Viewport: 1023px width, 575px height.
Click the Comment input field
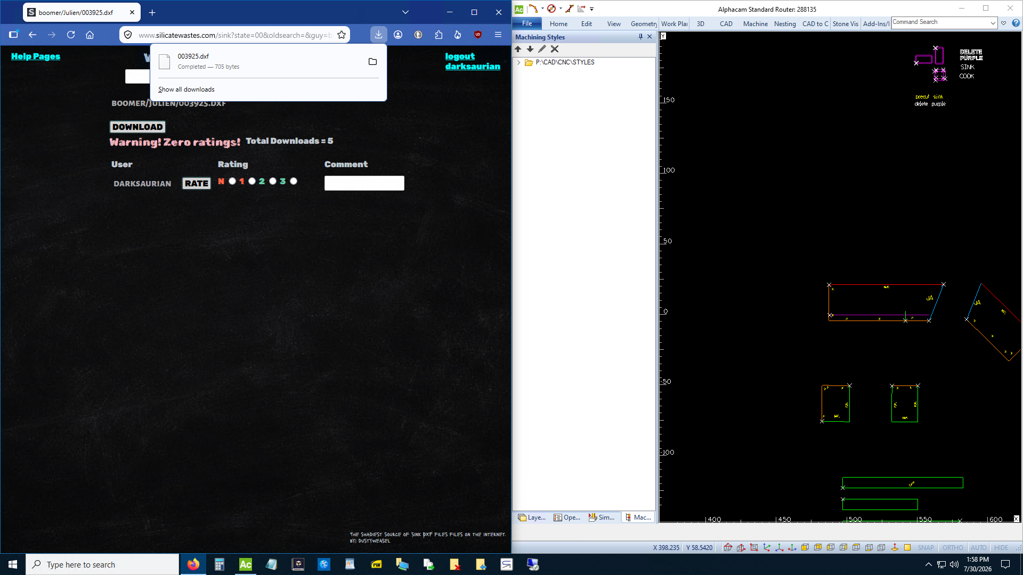point(364,183)
